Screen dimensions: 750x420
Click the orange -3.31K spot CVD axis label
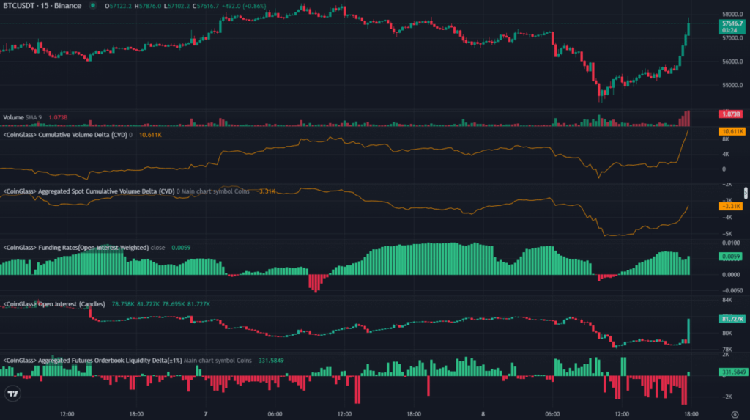pyautogui.click(x=731, y=206)
